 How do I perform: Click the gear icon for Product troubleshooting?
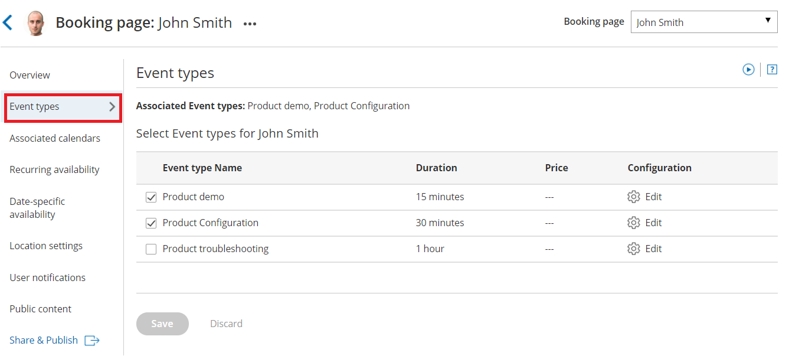(x=634, y=249)
